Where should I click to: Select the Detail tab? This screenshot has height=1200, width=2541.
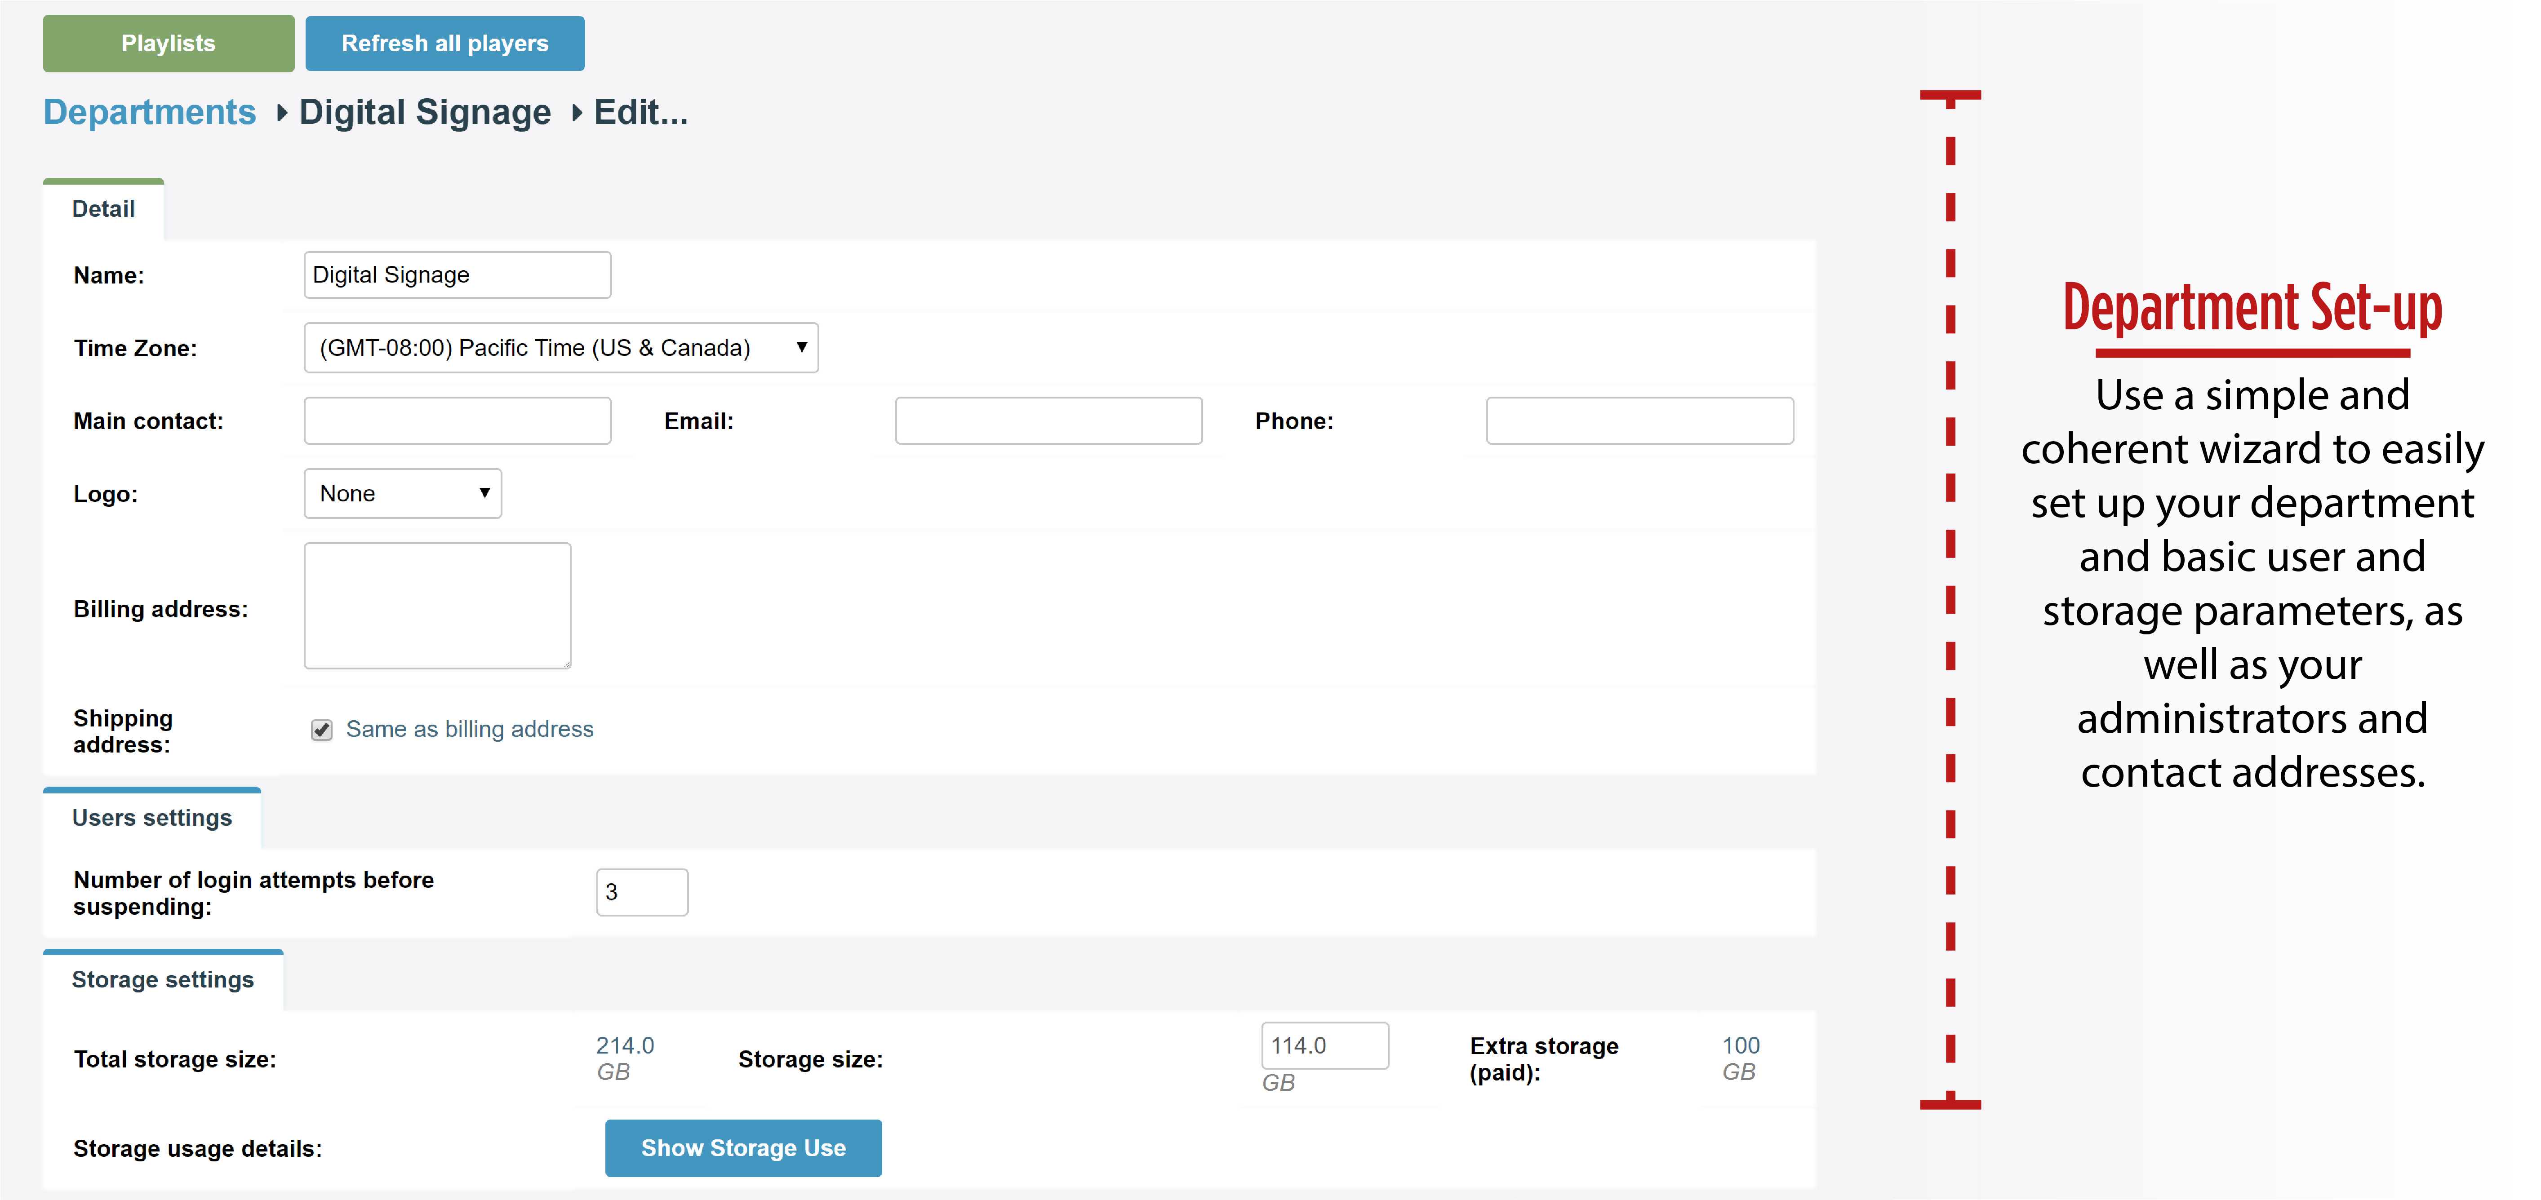[x=103, y=209]
